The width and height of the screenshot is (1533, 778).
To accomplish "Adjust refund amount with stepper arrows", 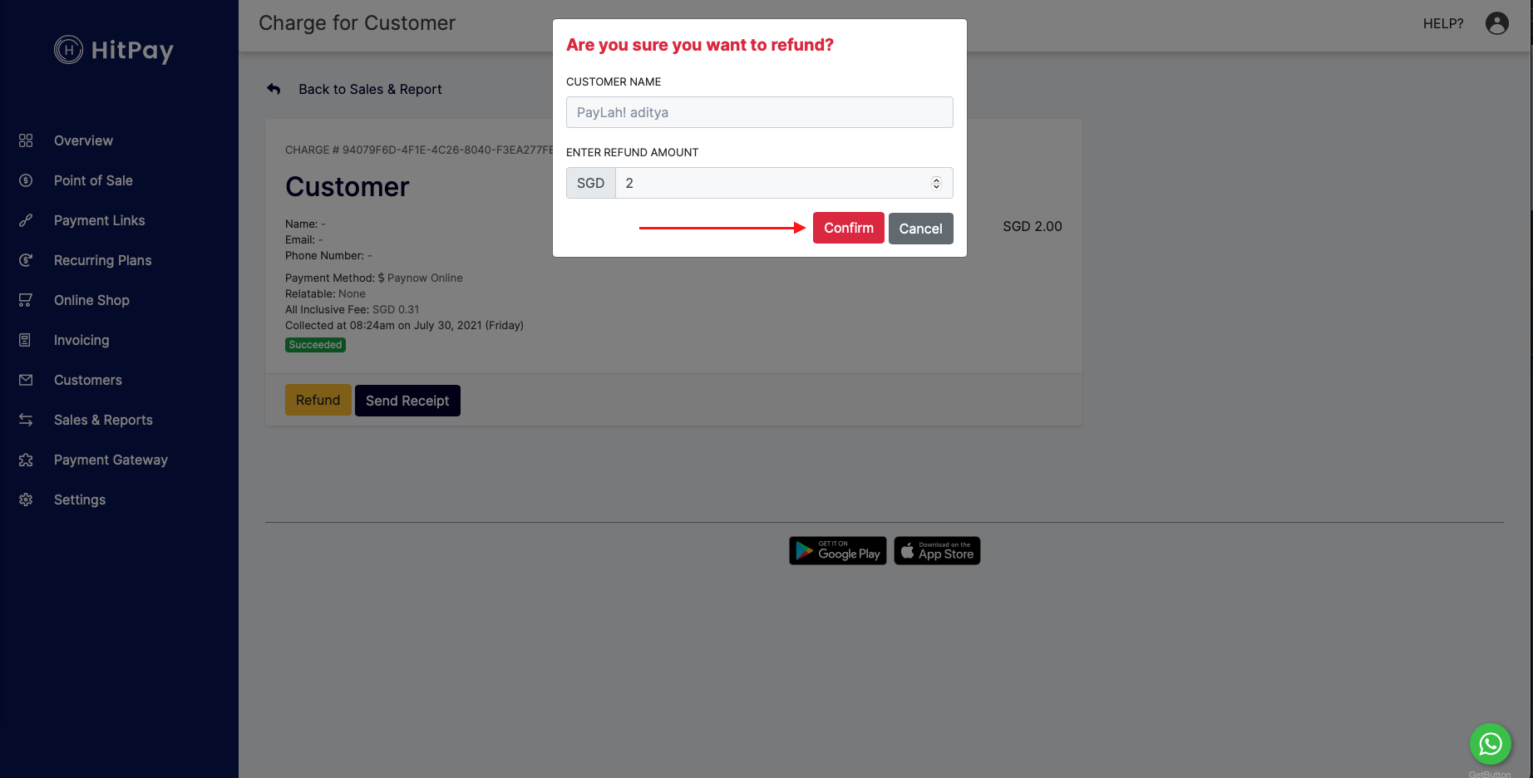I will click(936, 183).
